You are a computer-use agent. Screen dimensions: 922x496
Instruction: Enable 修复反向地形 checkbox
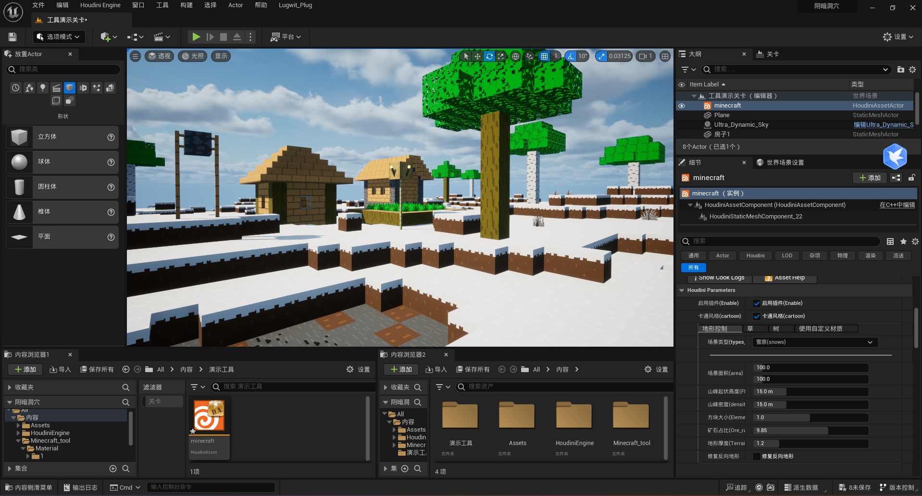(757, 457)
